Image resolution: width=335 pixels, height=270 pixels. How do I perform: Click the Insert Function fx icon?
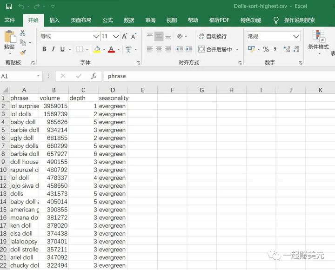point(94,76)
